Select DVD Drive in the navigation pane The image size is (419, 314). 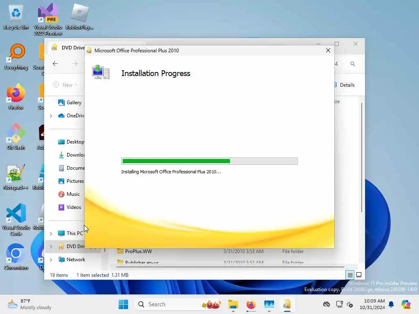[71, 247]
